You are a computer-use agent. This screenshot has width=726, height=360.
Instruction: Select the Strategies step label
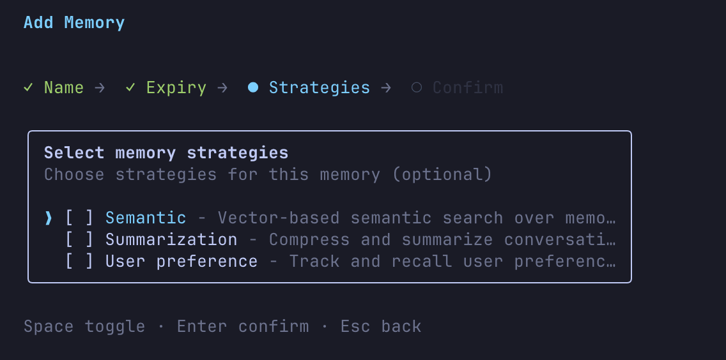tap(320, 87)
